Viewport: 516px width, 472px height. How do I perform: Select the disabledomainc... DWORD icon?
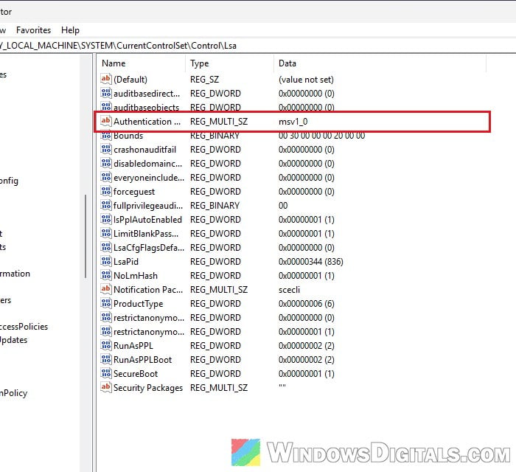point(106,164)
